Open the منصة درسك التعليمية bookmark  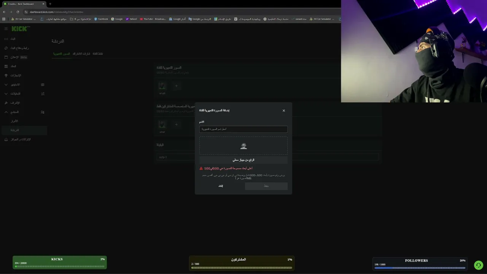[x=276, y=19]
